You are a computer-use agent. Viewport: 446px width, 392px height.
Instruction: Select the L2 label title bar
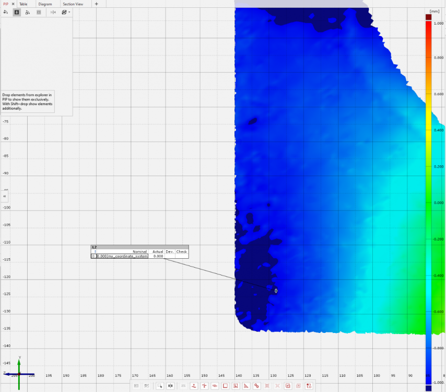(139, 247)
